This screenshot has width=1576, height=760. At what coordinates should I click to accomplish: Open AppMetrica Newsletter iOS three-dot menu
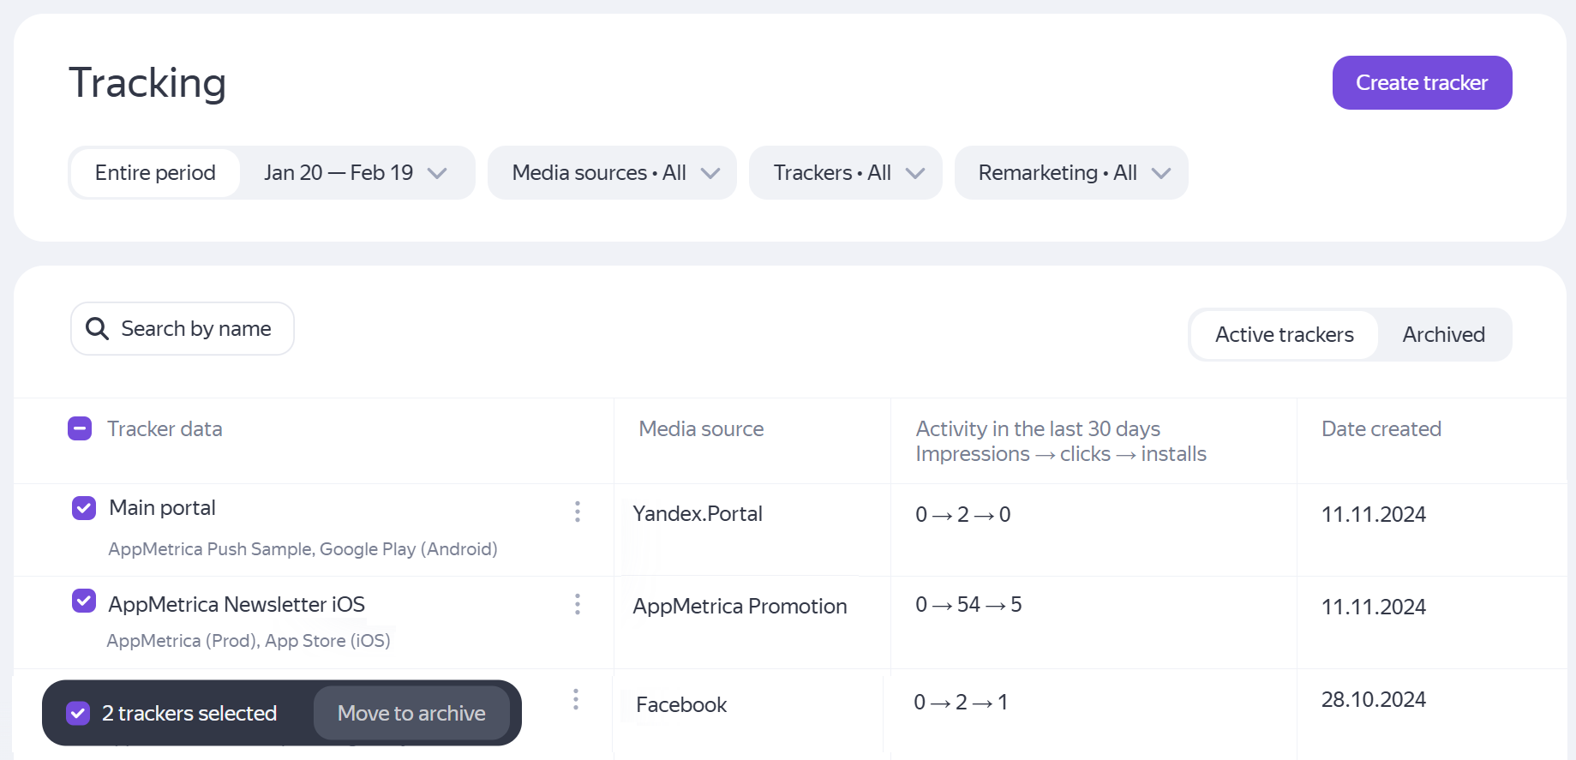(x=578, y=604)
